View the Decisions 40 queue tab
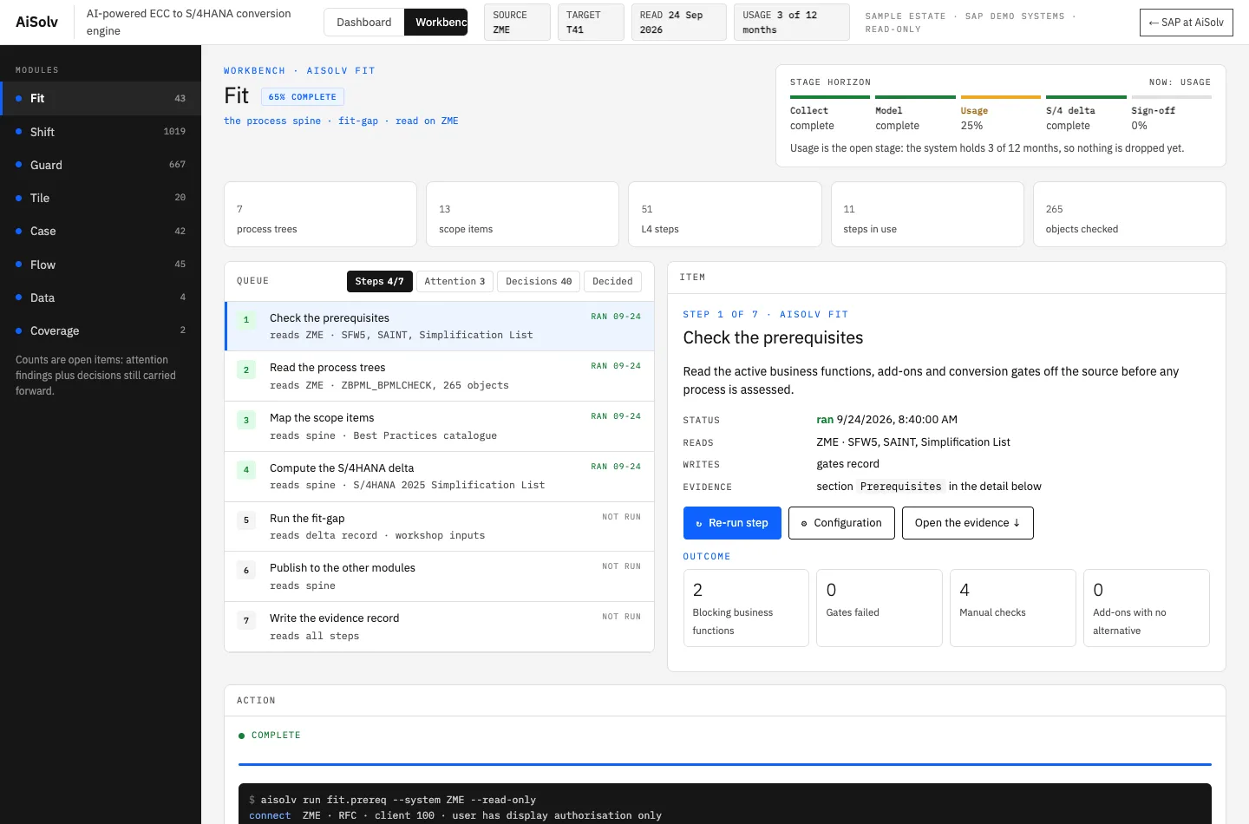 coord(539,281)
